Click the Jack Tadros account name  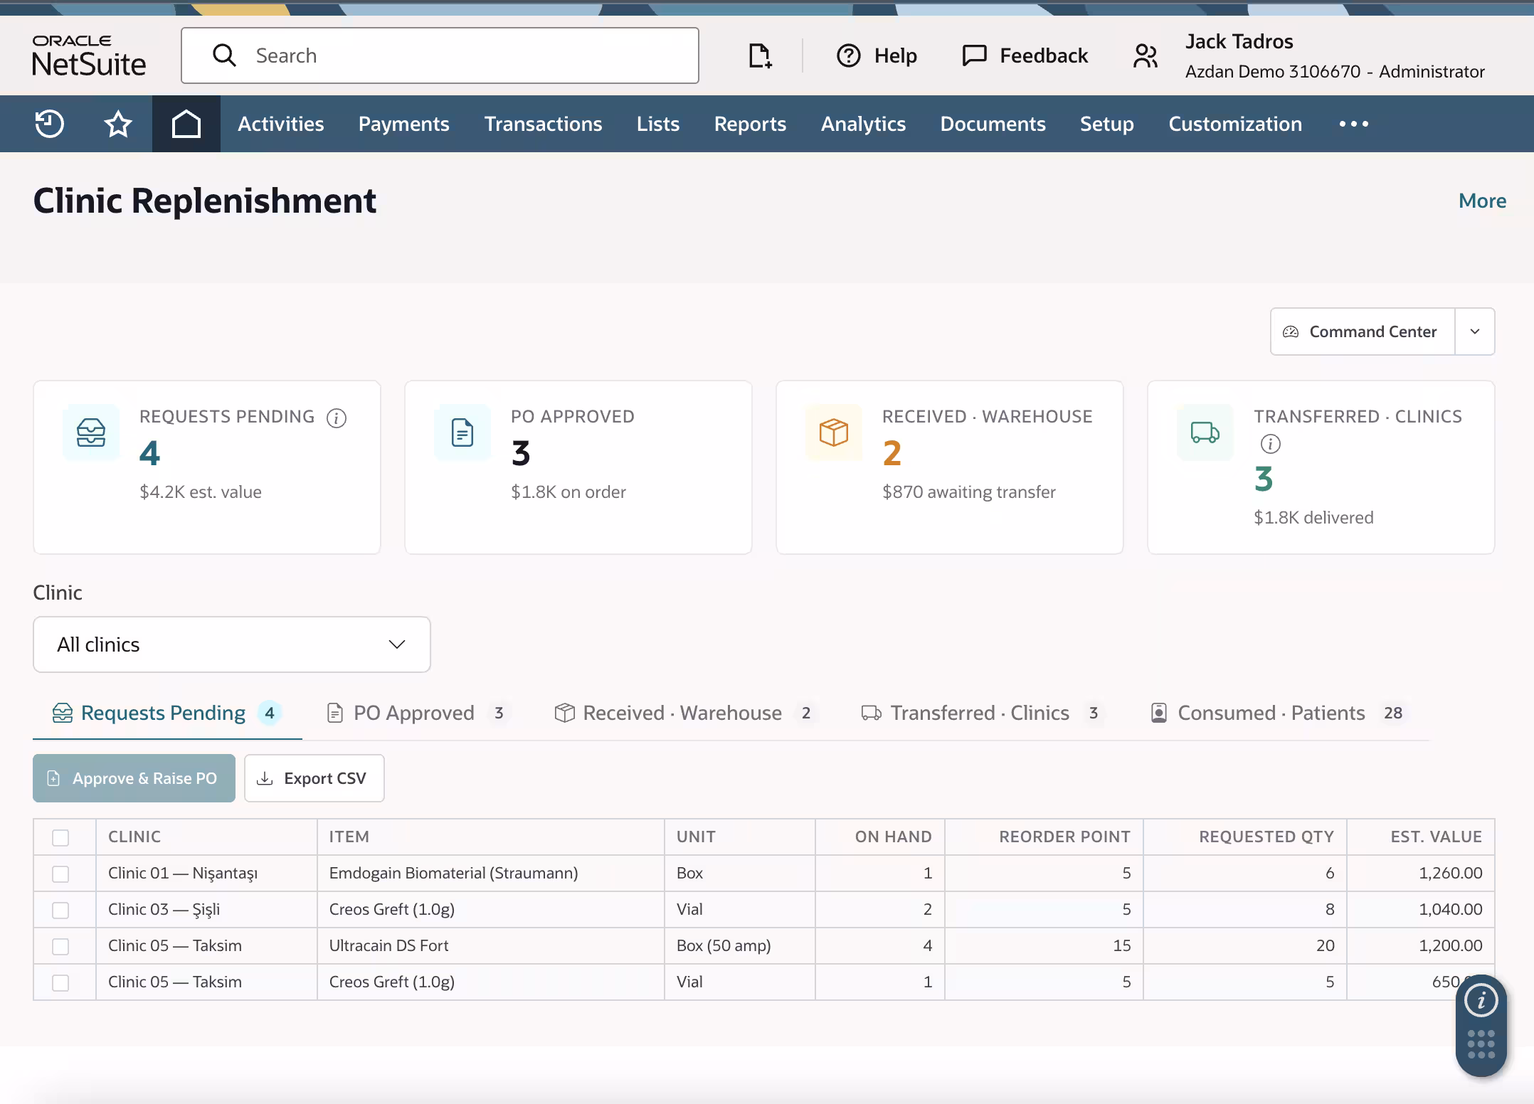click(1239, 41)
